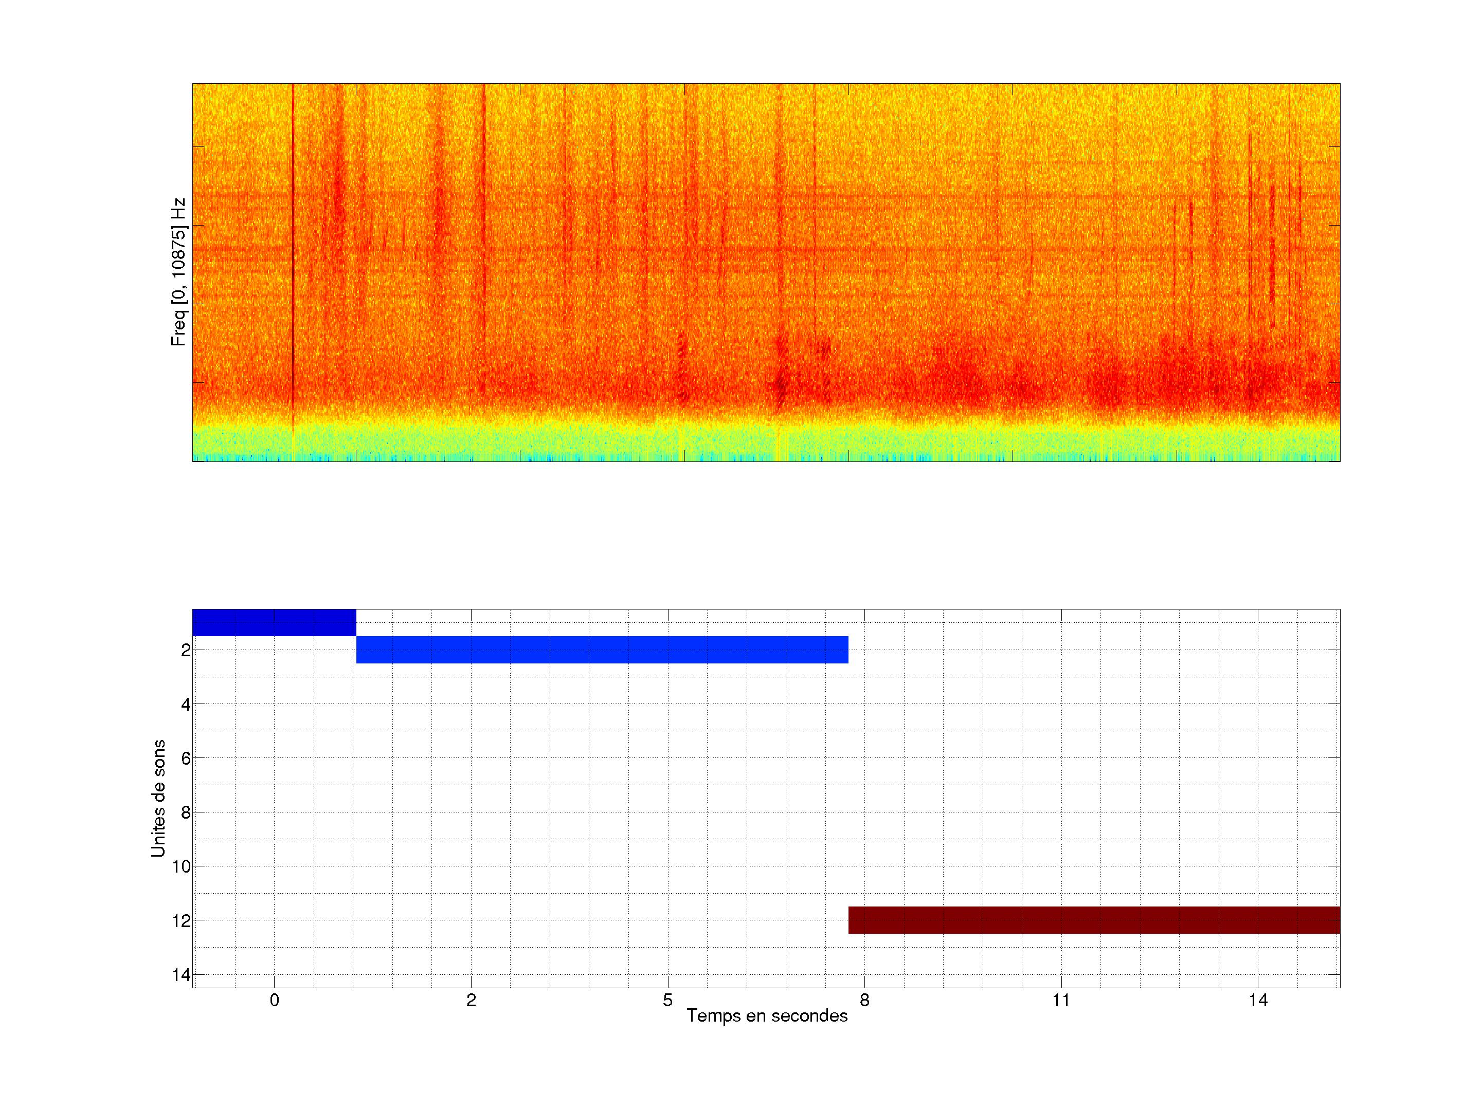This screenshot has height=1110, width=1481.
Task: Click the x-axis tick label '5'
Action: pos(667,1000)
